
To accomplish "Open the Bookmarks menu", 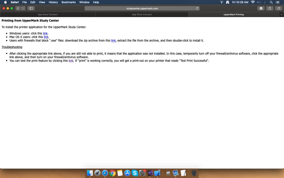I will click(x=68, y=2).
